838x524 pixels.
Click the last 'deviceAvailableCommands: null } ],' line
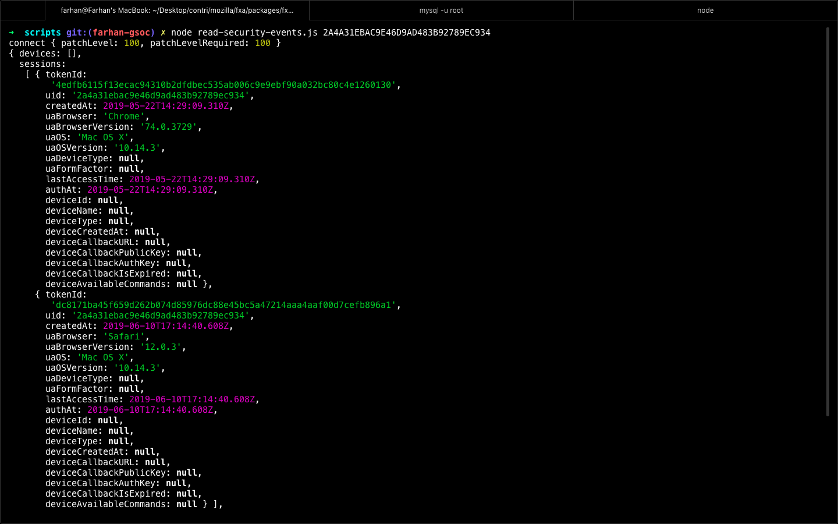(x=134, y=504)
